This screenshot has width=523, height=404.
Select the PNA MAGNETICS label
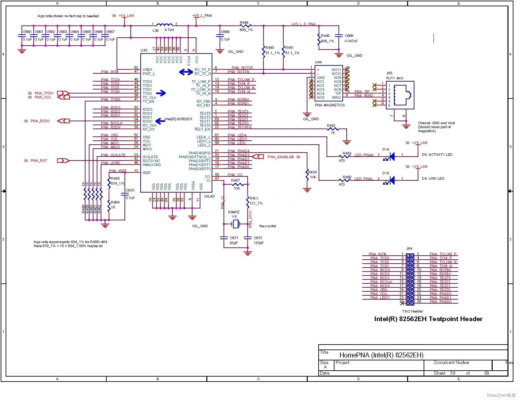coord(330,105)
